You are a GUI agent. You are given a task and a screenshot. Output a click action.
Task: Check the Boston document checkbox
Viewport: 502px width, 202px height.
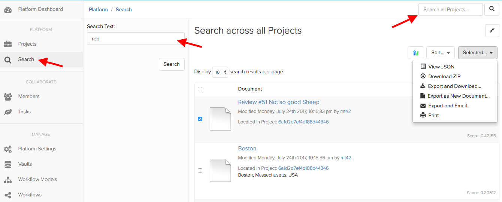(x=200, y=171)
